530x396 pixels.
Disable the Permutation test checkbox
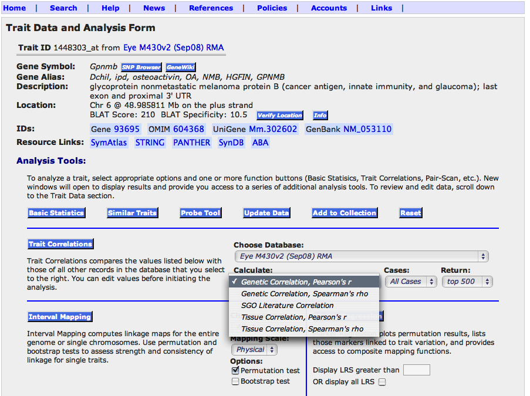point(235,371)
